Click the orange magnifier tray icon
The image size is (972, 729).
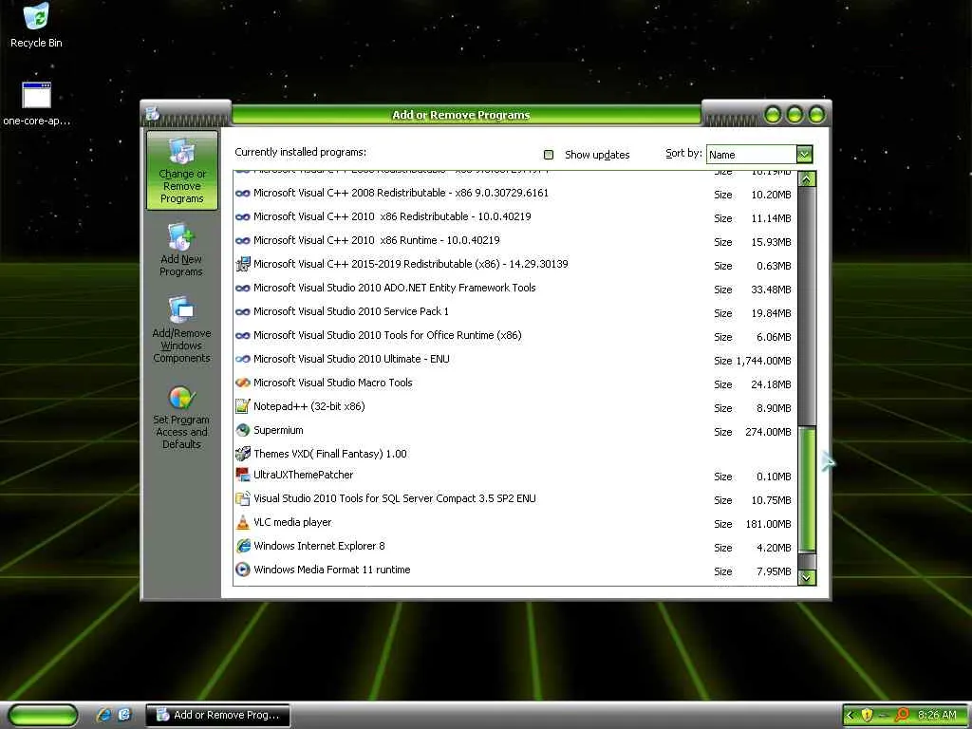tap(902, 715)
